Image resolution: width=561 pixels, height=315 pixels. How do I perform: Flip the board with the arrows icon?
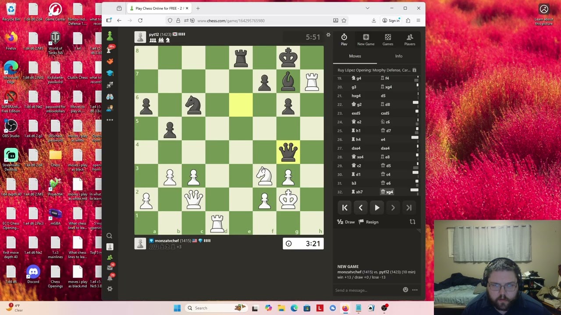(412, 222)
